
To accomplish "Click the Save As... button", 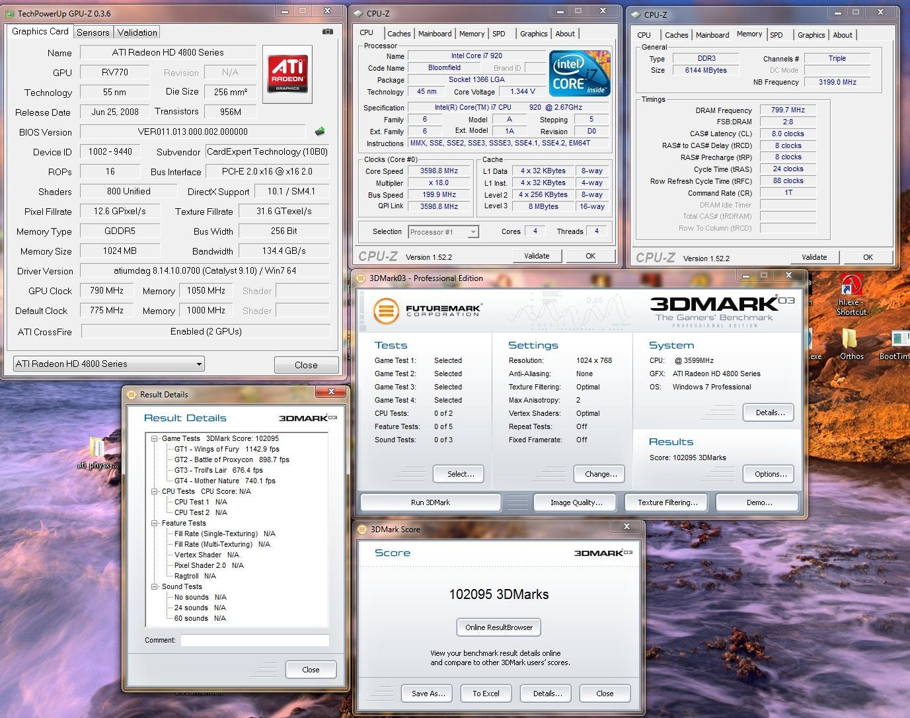I will (x=428, y=694).
